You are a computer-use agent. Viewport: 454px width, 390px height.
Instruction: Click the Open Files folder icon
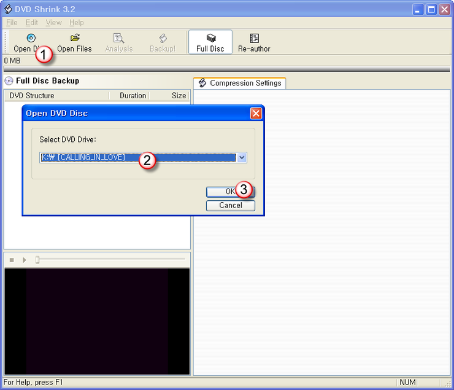75,37
